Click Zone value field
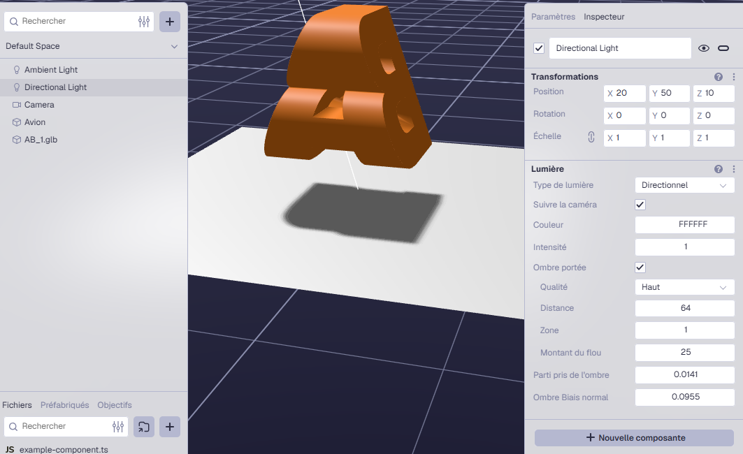Screen dimensions: 743x454 click(685, 330)
